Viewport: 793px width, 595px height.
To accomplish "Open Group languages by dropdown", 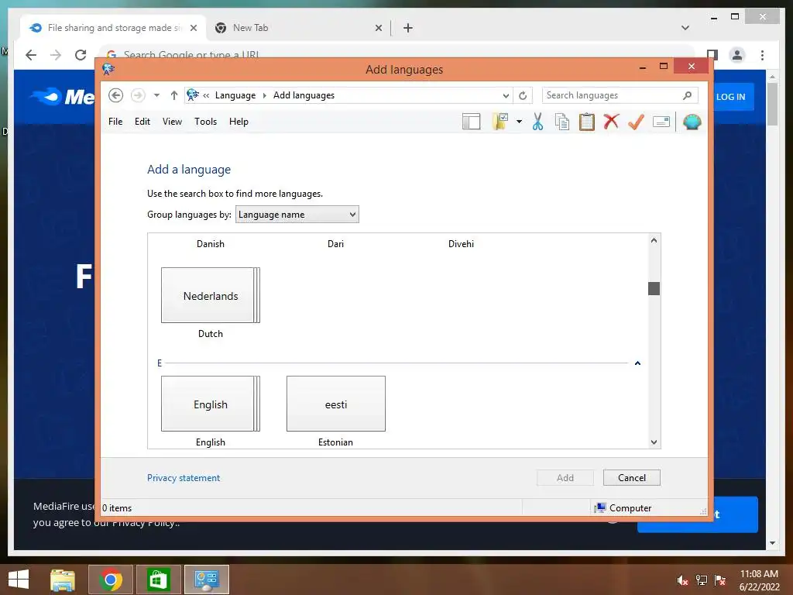I will [297, 215].
